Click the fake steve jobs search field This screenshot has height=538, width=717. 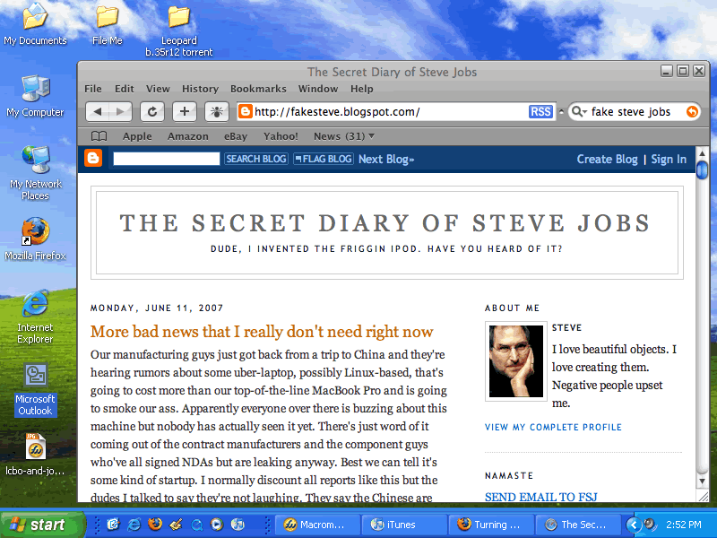coord(634,111)
